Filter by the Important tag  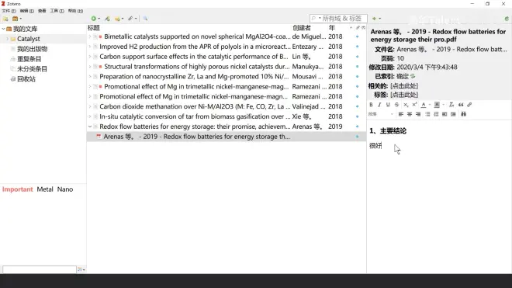click(18, 189)
